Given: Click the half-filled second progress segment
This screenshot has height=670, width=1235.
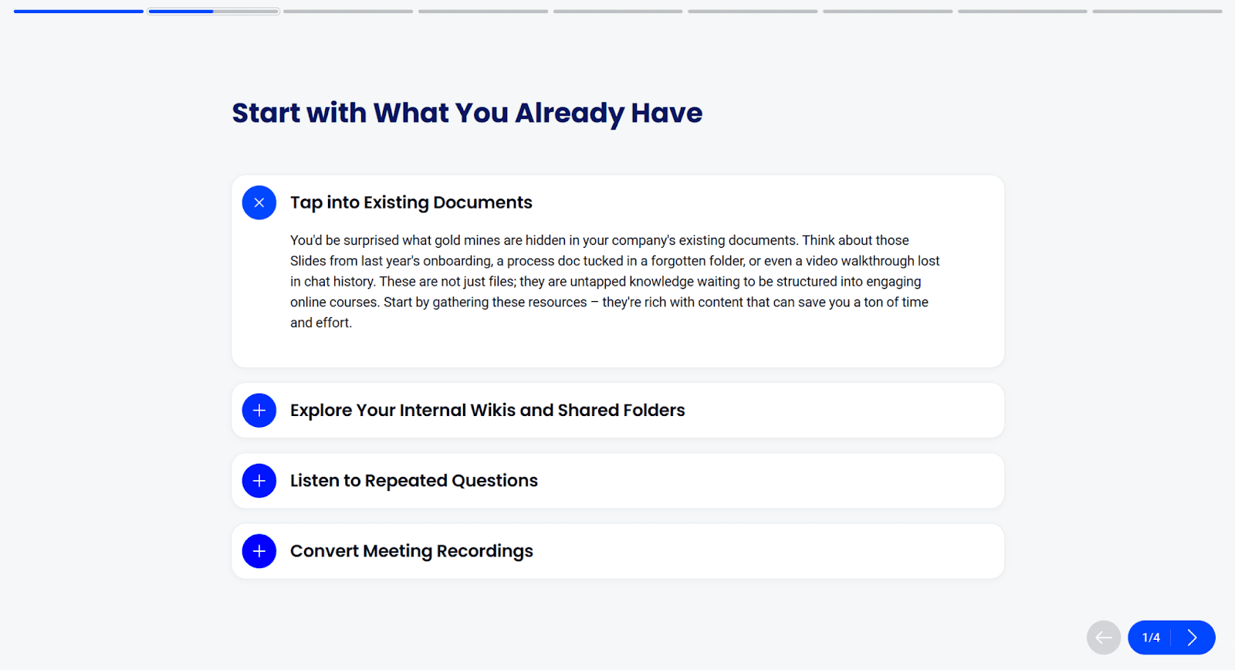Looking at the screenshot, I should pyautogui.click(x=214, y=12).
